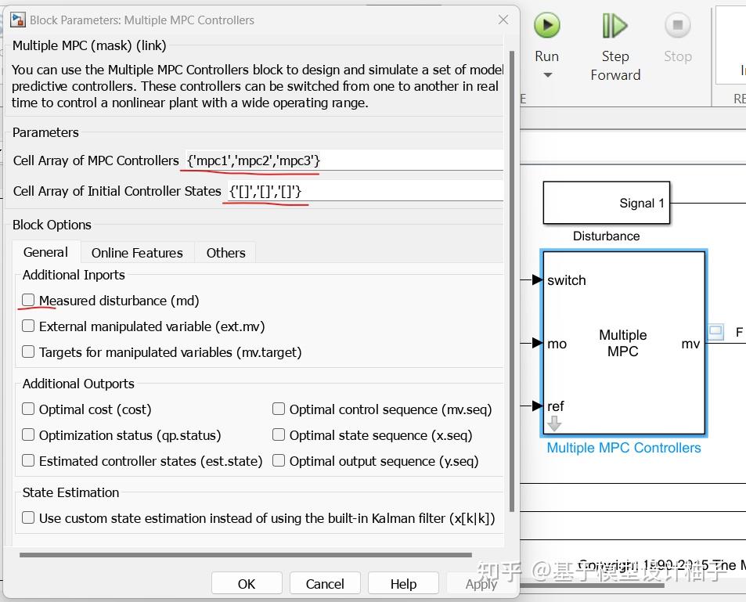Check Targets for manipulated variables (mv.target)
This screenshot has height=602, width=746.
pyautogui.click(x=28, y=351)
